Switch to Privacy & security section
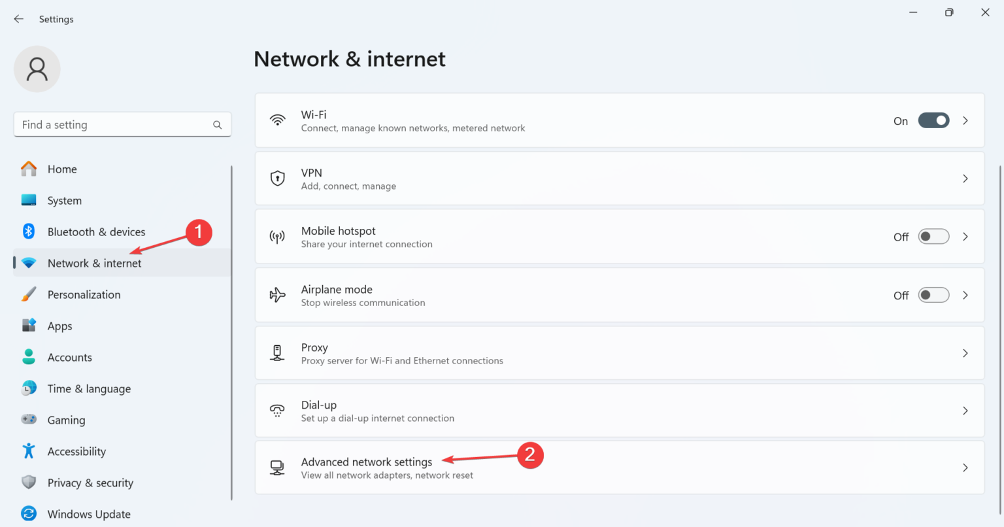This screenshot has width=1004, height=527. [x=90, y=483]
